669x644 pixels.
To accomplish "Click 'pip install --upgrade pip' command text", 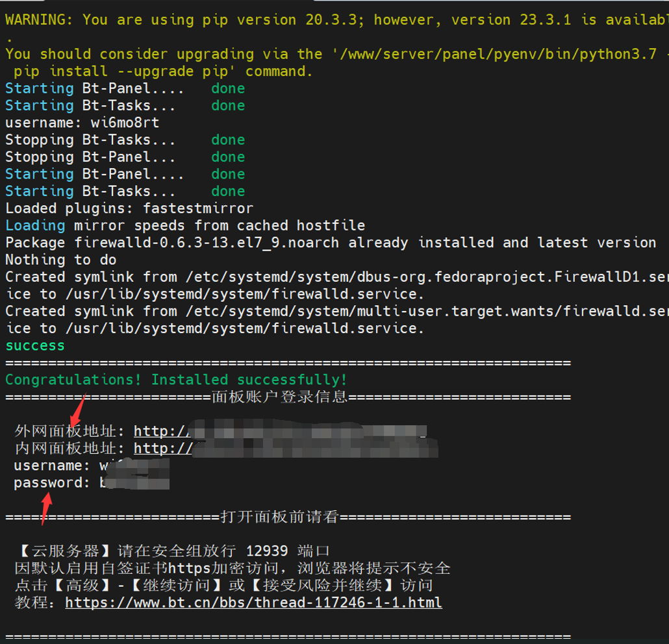I will (123, 71).
